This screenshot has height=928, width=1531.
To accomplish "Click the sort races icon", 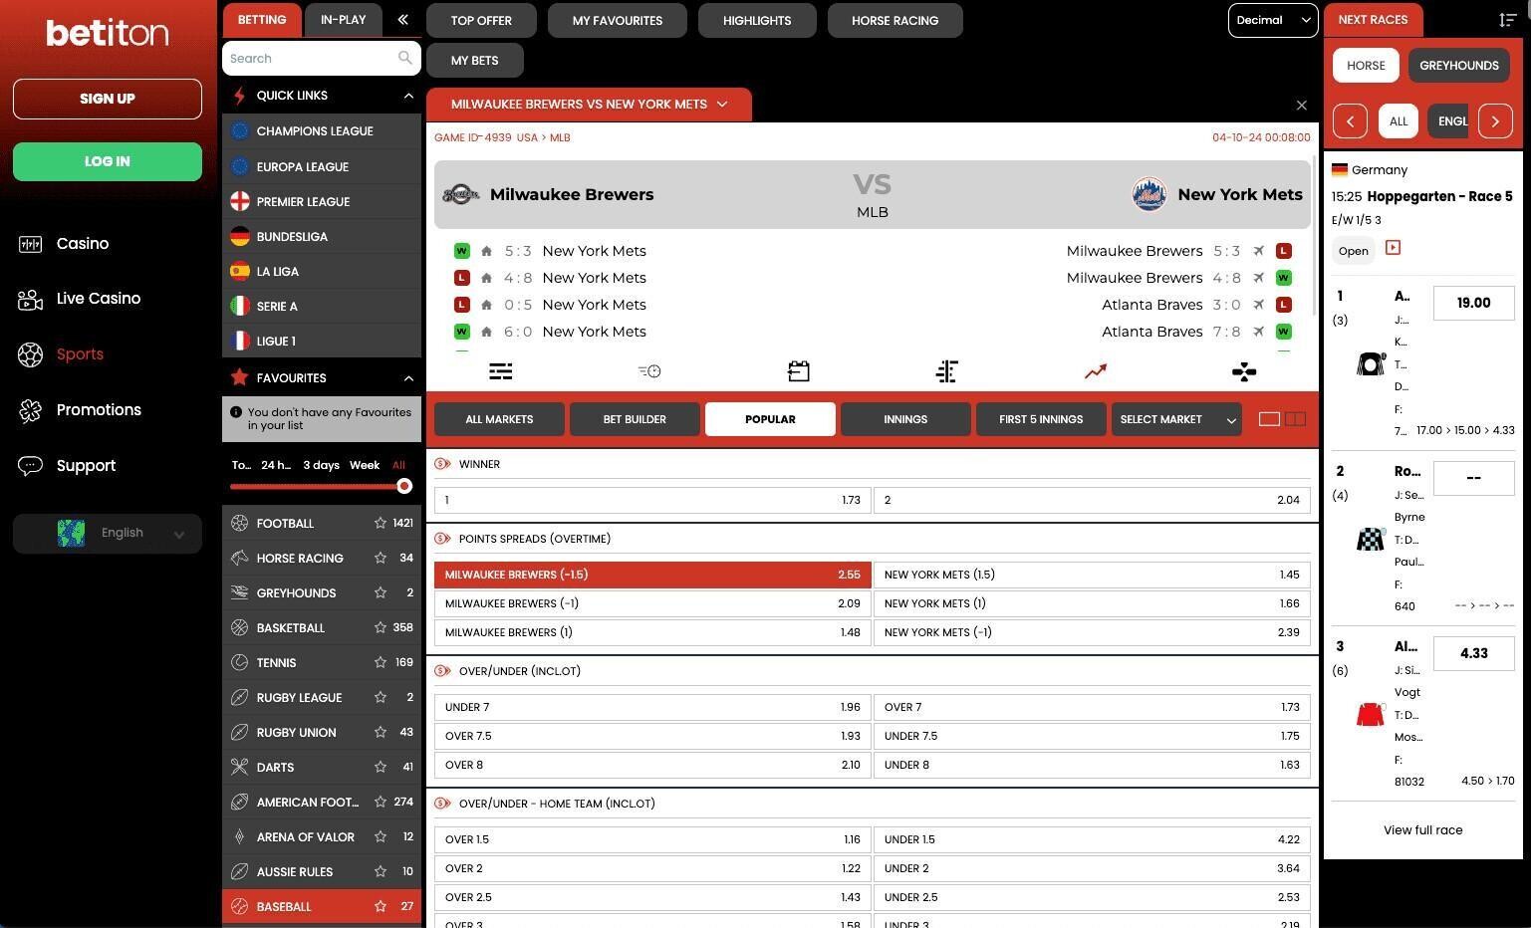I will click(1507, 20).
